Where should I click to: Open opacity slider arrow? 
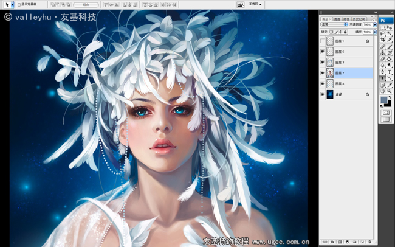point(375,24)
